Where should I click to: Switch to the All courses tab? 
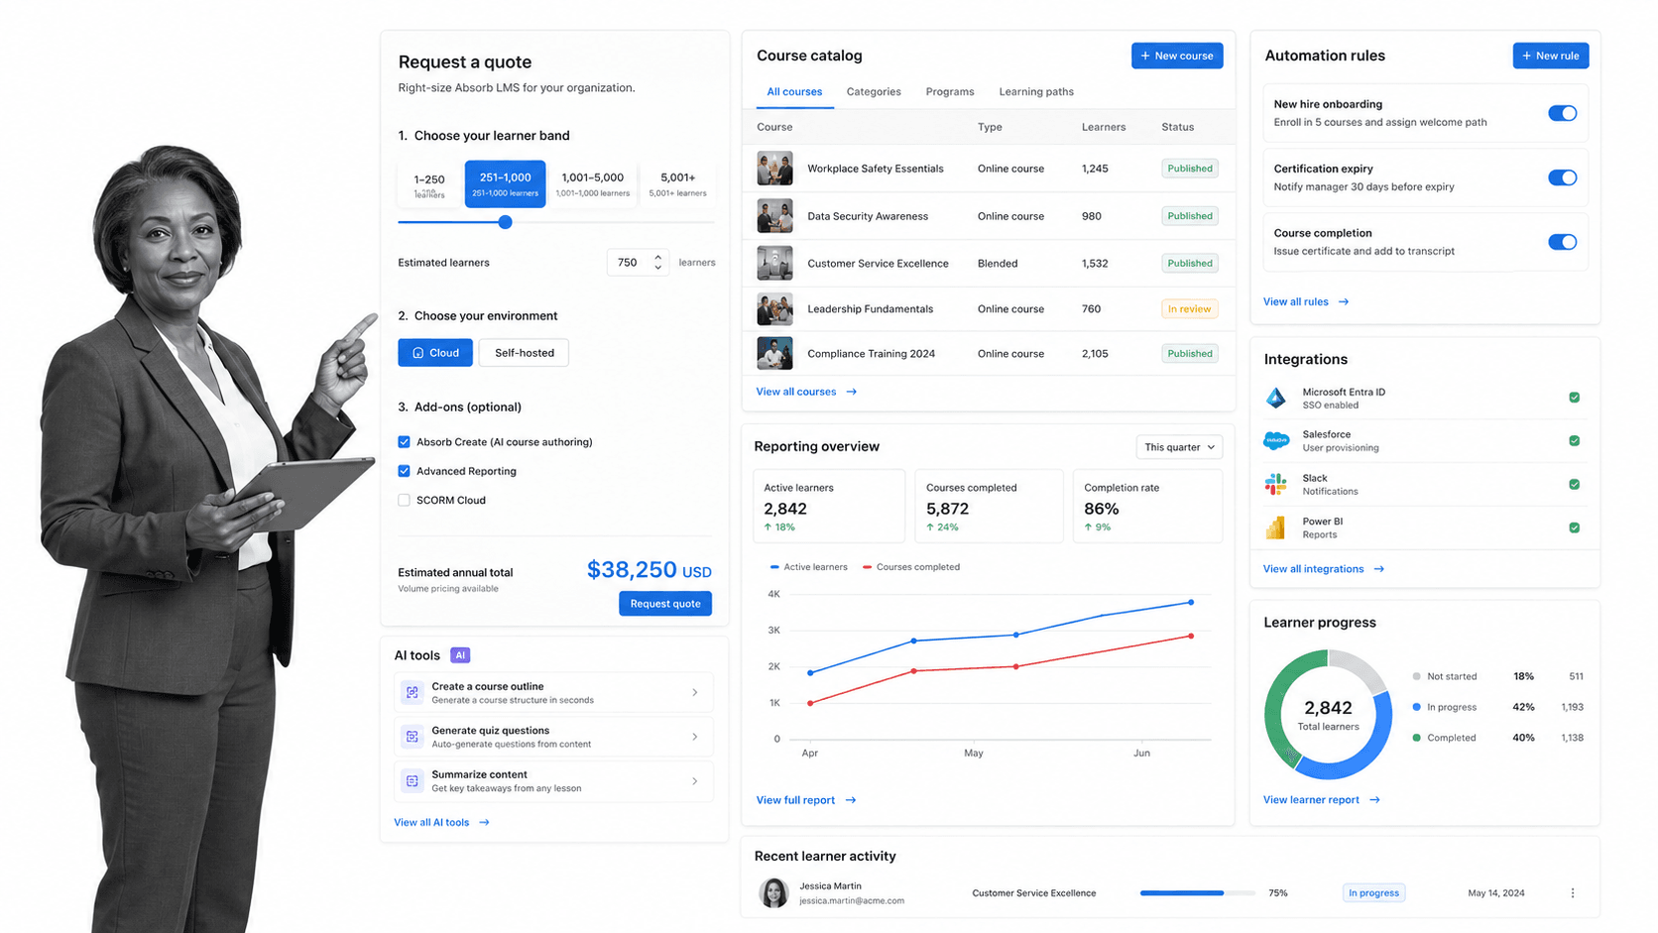[x=794, y=92]
